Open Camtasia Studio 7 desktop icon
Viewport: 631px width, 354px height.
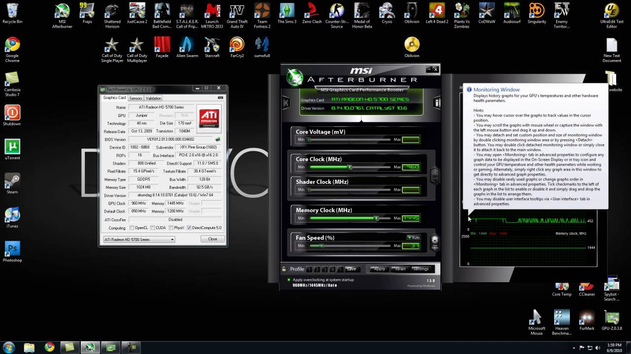tap(12, 85)
